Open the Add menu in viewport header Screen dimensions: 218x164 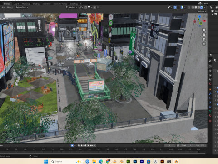click(3, 7)
